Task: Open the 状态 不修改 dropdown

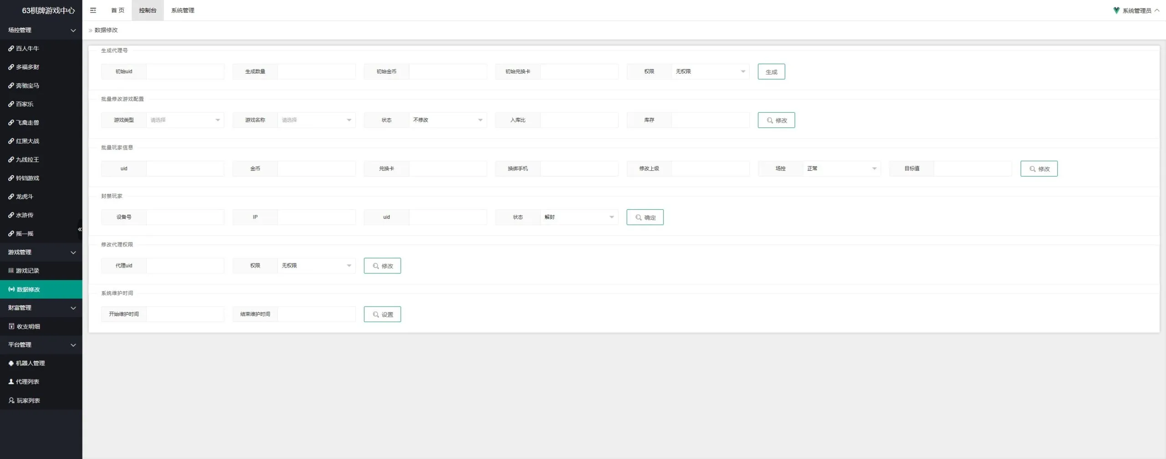Action: 448,120
